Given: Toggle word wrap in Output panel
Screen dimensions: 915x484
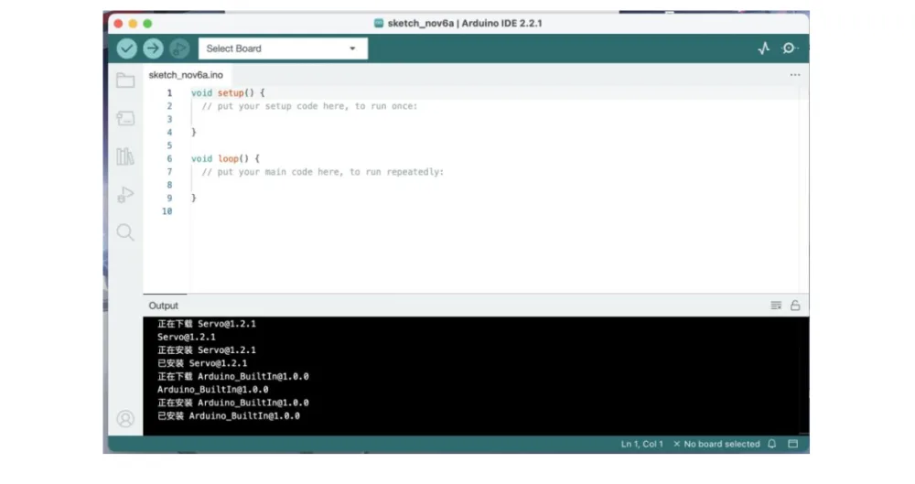Looking at the screenshot, I should click(776, 306).
